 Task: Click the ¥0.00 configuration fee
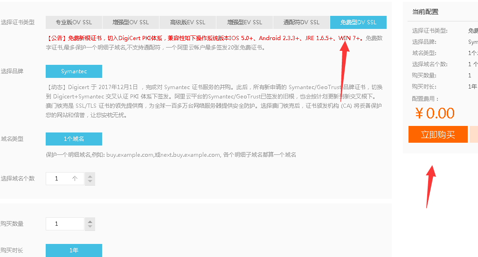pyautogui.click(x=435, y=113)
